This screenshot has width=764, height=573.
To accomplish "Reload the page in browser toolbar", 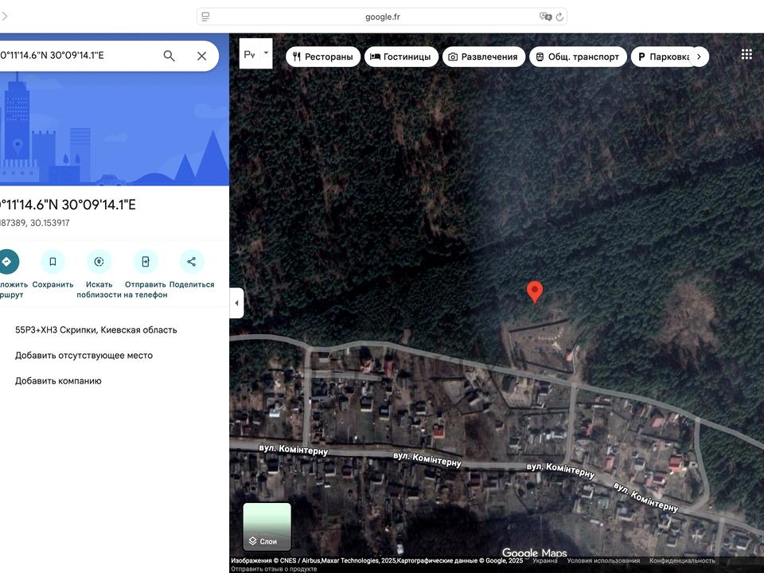I will tap(559, 17).
